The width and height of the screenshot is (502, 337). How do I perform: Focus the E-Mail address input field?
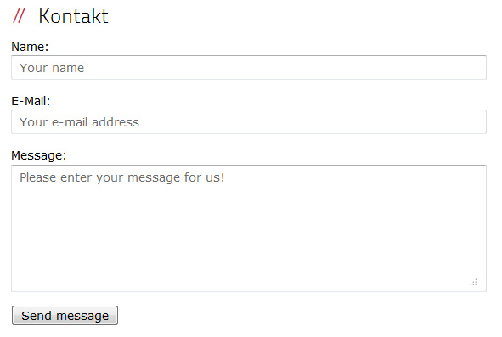coord(249,122)
